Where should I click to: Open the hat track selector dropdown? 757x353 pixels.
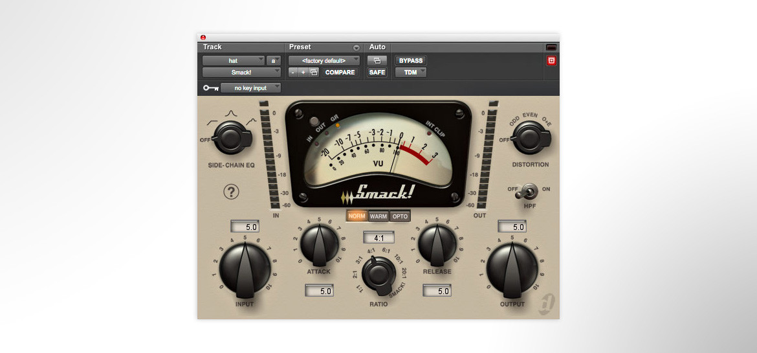(x=234, y=60)
